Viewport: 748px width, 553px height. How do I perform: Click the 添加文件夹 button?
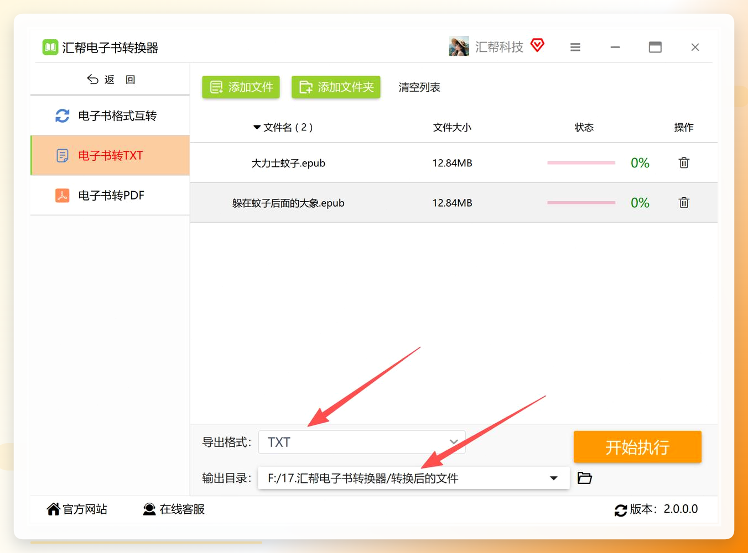(x=336, y=87)
